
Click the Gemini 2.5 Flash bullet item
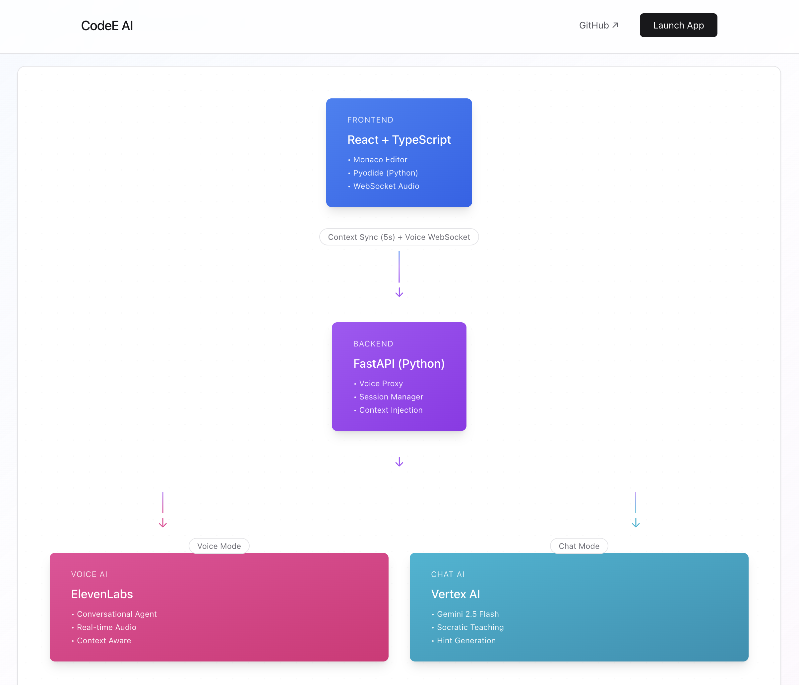[x=467, y=614]
